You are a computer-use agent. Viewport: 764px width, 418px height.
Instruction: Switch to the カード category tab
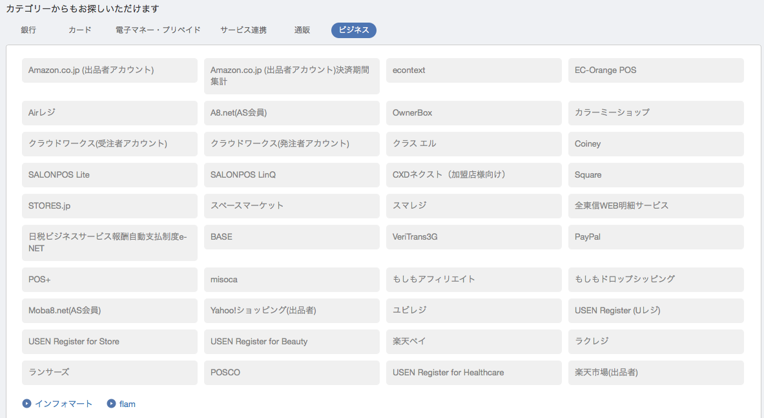click(80, 30)
